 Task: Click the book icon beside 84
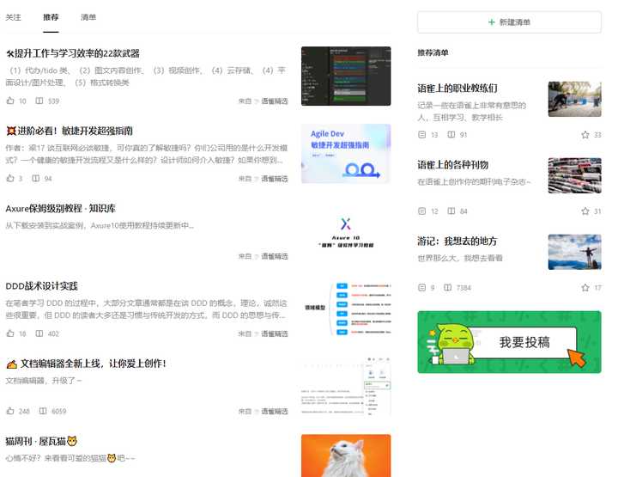point(451,211)
